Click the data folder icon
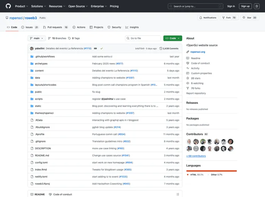 [32, 78]
